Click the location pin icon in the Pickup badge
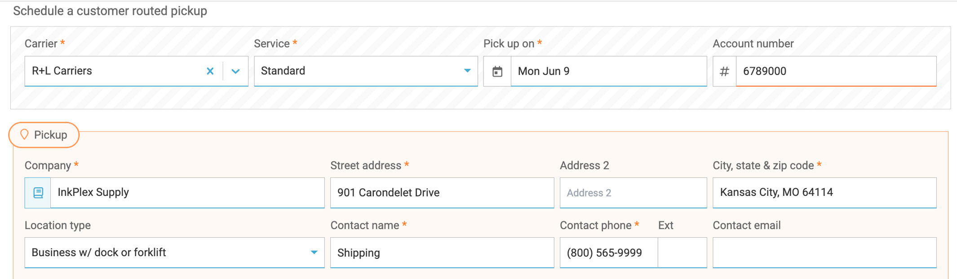This screenshot has height=279, width=957. coord(25,134)
